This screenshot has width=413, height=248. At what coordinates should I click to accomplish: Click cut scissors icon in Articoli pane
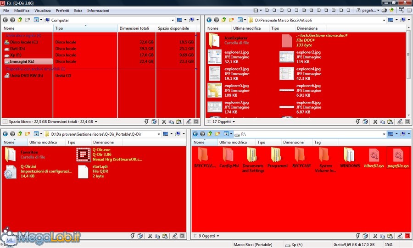point(375,122)
